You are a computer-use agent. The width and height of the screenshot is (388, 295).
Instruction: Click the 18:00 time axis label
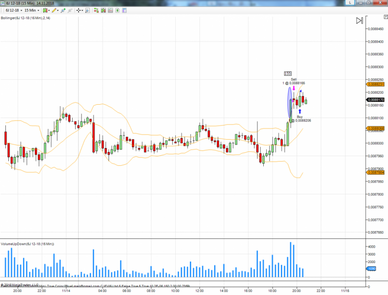tap(273, 291)
